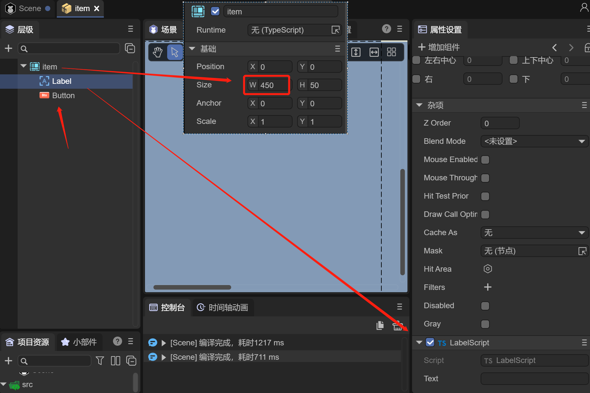The height and width of the screenshot is (393, 590).
Task: Open the Cache As dropdown
Action: click(x=534, y=233)
